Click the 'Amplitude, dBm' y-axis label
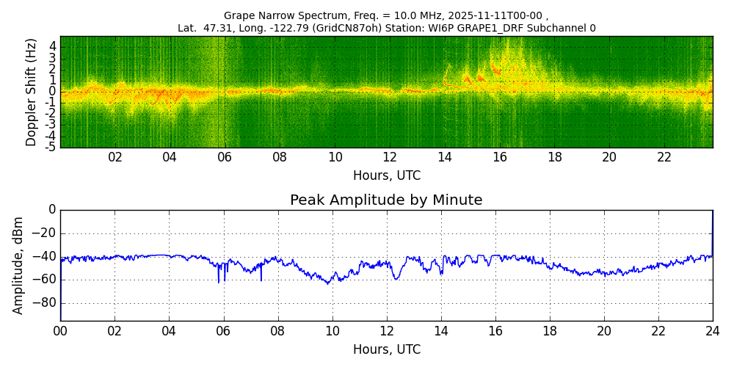Image resolution: width=734 pixels, height=367 pixels. [19, 265]
